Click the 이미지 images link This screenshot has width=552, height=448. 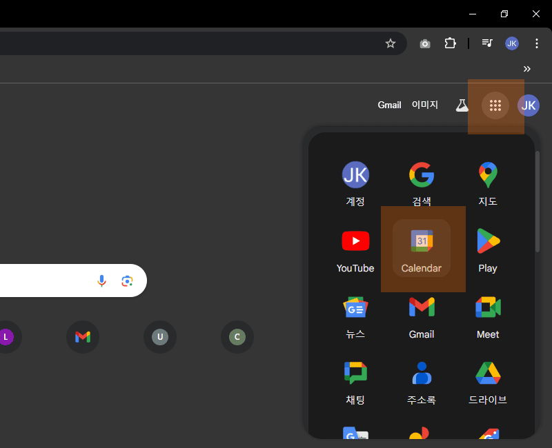coord(425,105)
